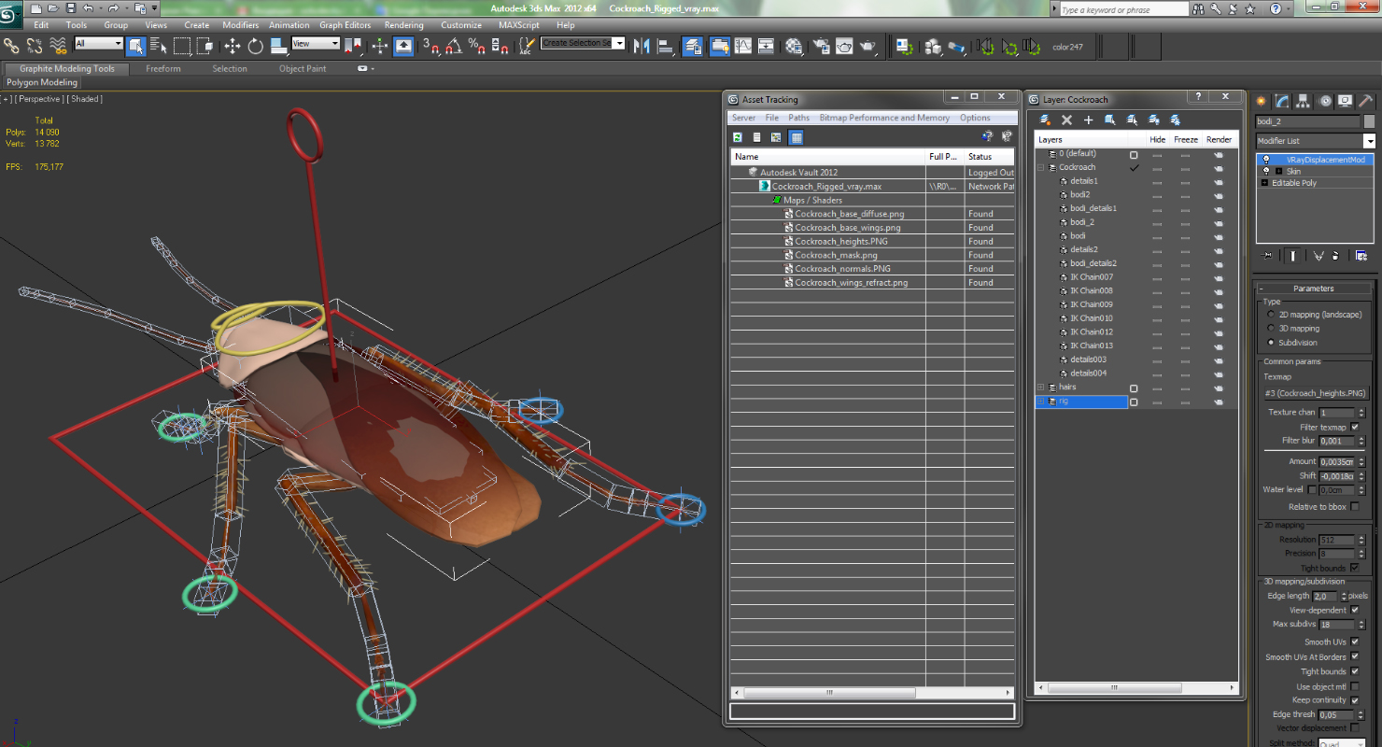This screenshot has width=1382, height=747.
Task: Click the Unlink Selection icon
Action: [35, 45]
